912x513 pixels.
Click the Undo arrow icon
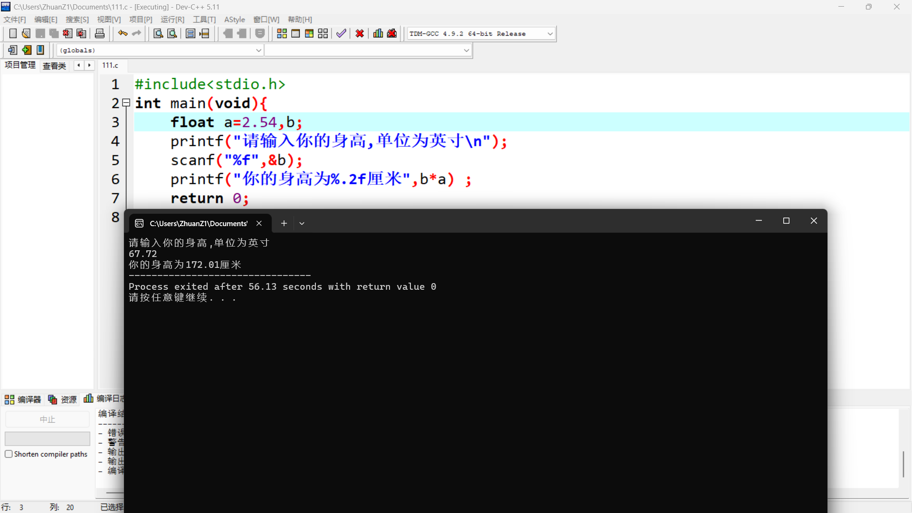click(x=123, y=34)
